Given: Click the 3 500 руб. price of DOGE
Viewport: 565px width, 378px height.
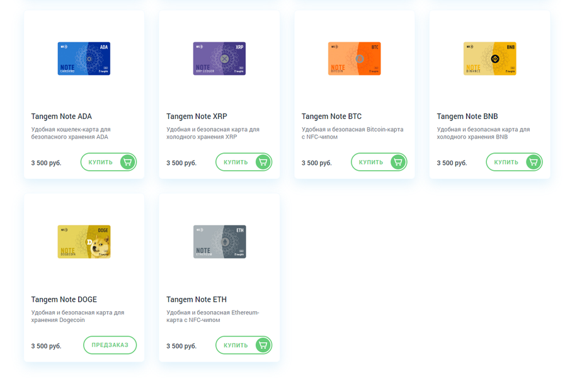Looking at the screenshot, I should pos(46,346).
